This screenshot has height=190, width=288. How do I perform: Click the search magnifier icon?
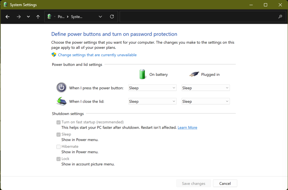point(280,17)
